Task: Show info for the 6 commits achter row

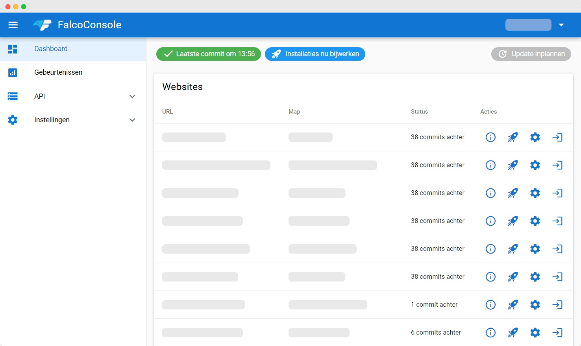Action: coord(490,333)
